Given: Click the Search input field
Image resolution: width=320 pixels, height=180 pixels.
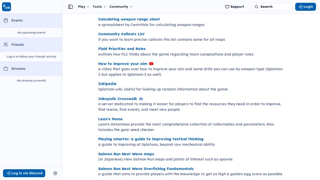Looking at the screenshot, I should (x=271, y=7).
